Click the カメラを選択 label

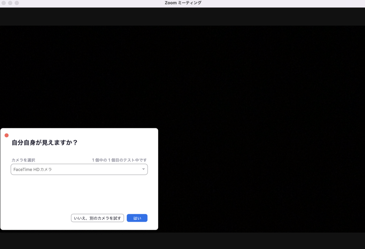pos(23,160)
